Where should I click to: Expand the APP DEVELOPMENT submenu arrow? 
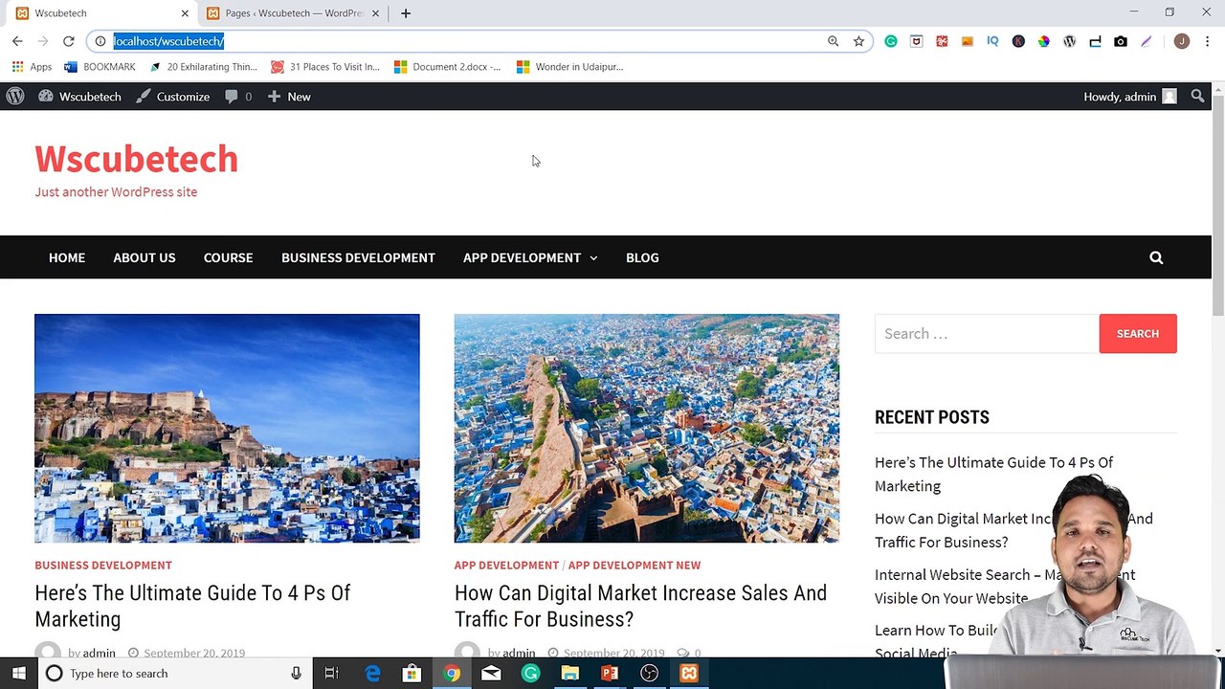click(x=593, y=258)
